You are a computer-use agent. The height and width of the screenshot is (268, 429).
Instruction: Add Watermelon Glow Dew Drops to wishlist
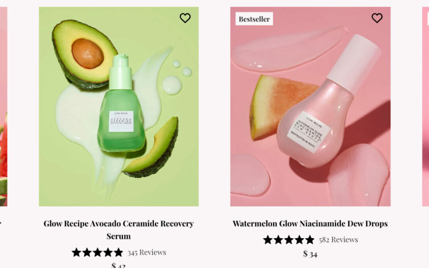377,18
